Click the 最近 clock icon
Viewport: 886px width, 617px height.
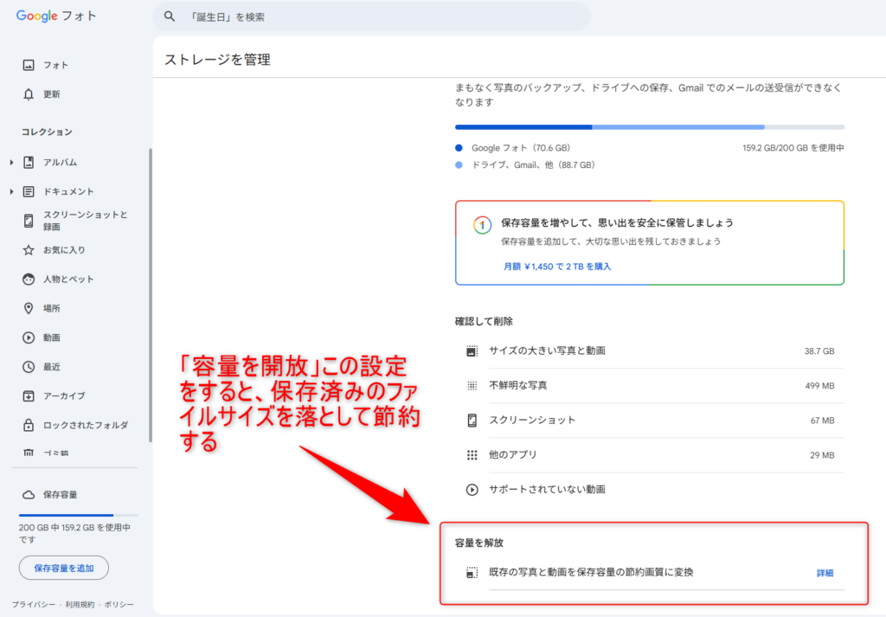coord(29,367)
